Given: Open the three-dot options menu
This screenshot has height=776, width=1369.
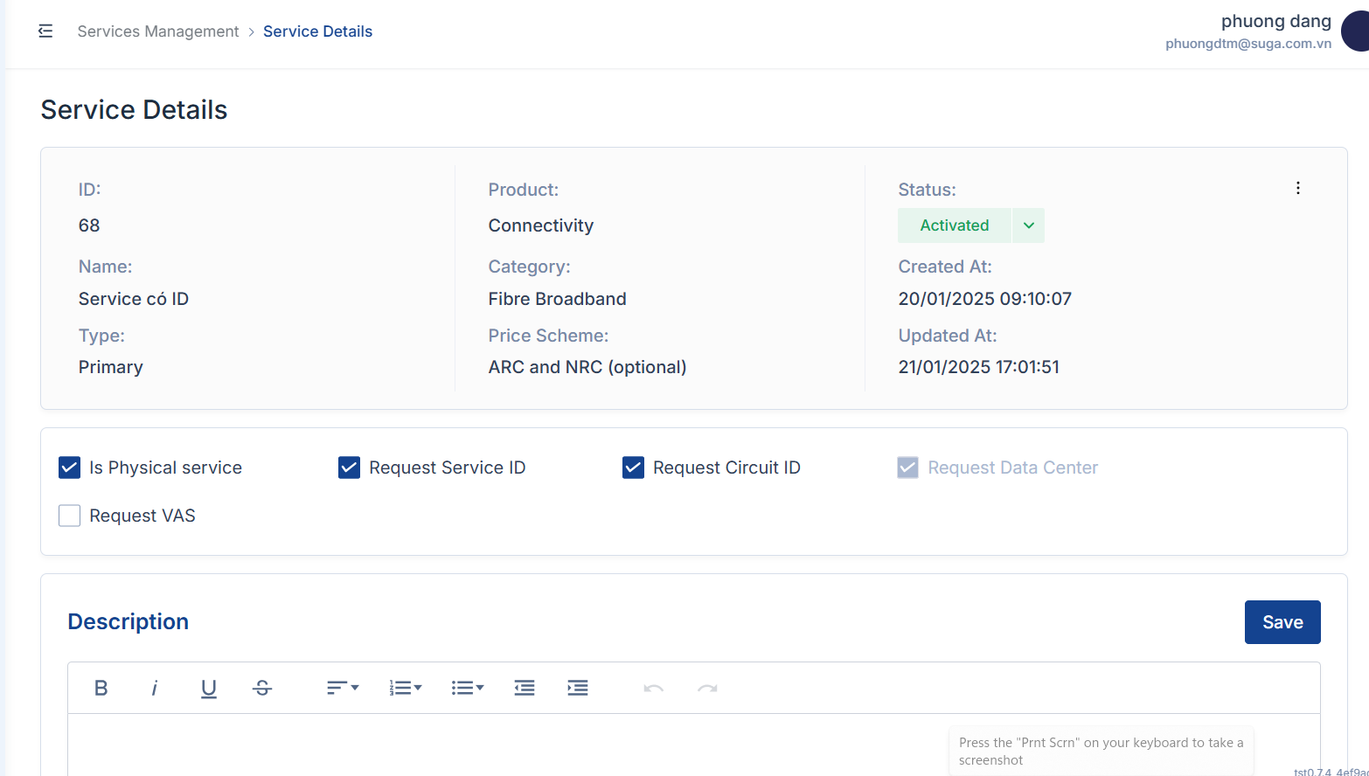Looking at the screenshot, I should [1298, 188].
